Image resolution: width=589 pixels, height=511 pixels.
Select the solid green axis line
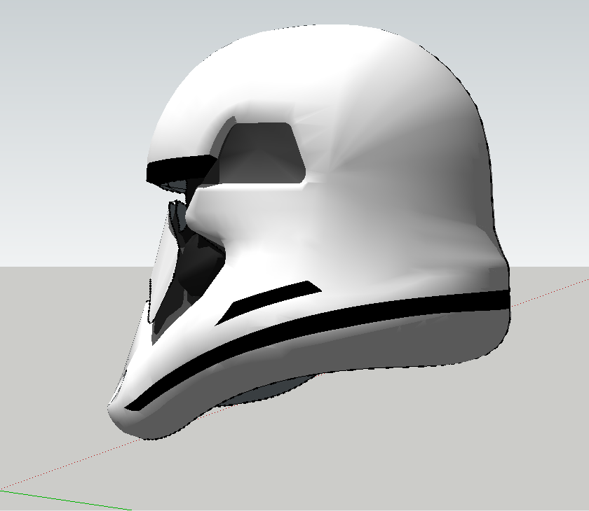click(x=66, y=500)
